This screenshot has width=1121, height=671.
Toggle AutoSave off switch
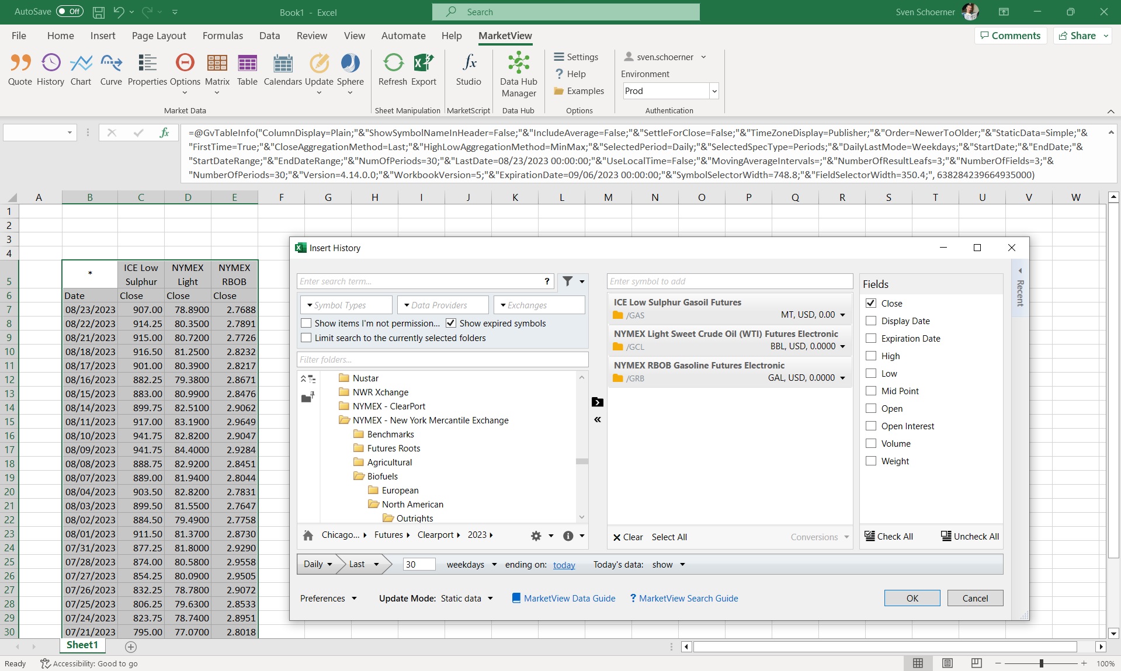click(x=70, y=11)
